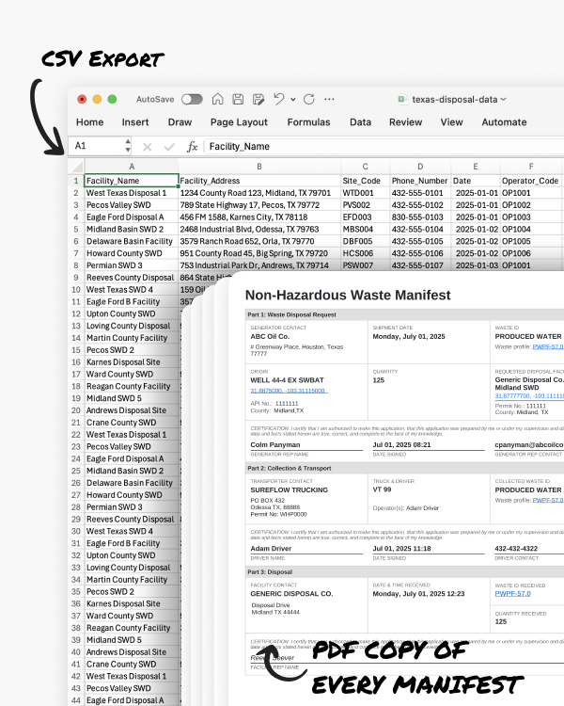Open the Draw ribbon tab
The width and height of the screenshot is (564, 706).
pyautogui.click(x=180, y=122)
